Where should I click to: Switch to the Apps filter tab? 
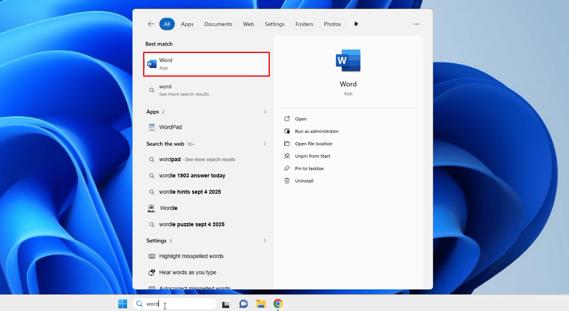click(187, 24)
